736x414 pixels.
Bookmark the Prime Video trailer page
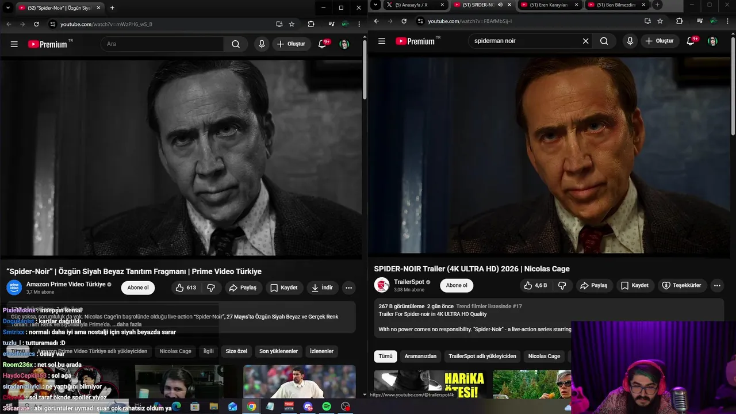pos(292,24)
